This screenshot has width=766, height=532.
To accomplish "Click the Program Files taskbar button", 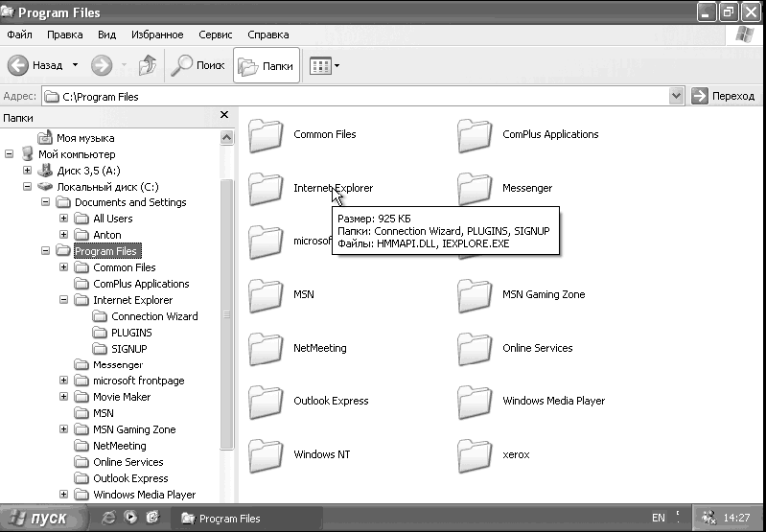I will pos(246,519).
